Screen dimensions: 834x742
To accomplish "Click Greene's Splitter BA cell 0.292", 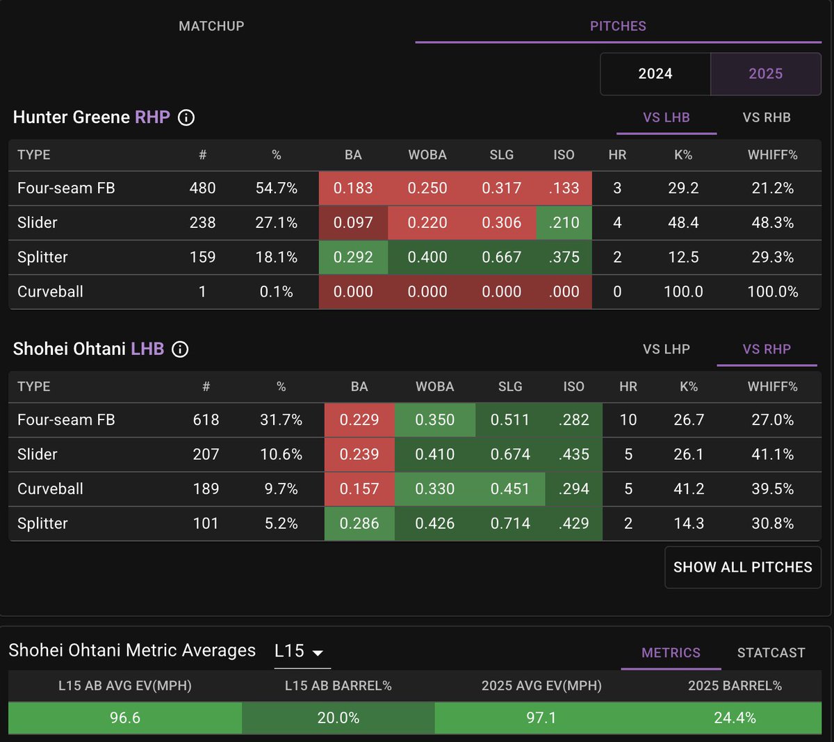I will click(x=353, y=257).
